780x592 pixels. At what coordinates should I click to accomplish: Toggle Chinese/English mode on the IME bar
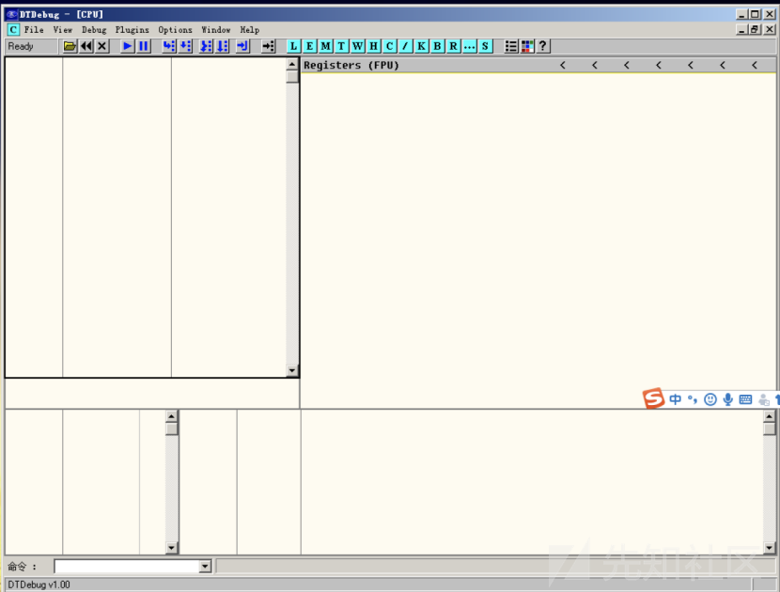pyautogui.click(x=675, y=399)
